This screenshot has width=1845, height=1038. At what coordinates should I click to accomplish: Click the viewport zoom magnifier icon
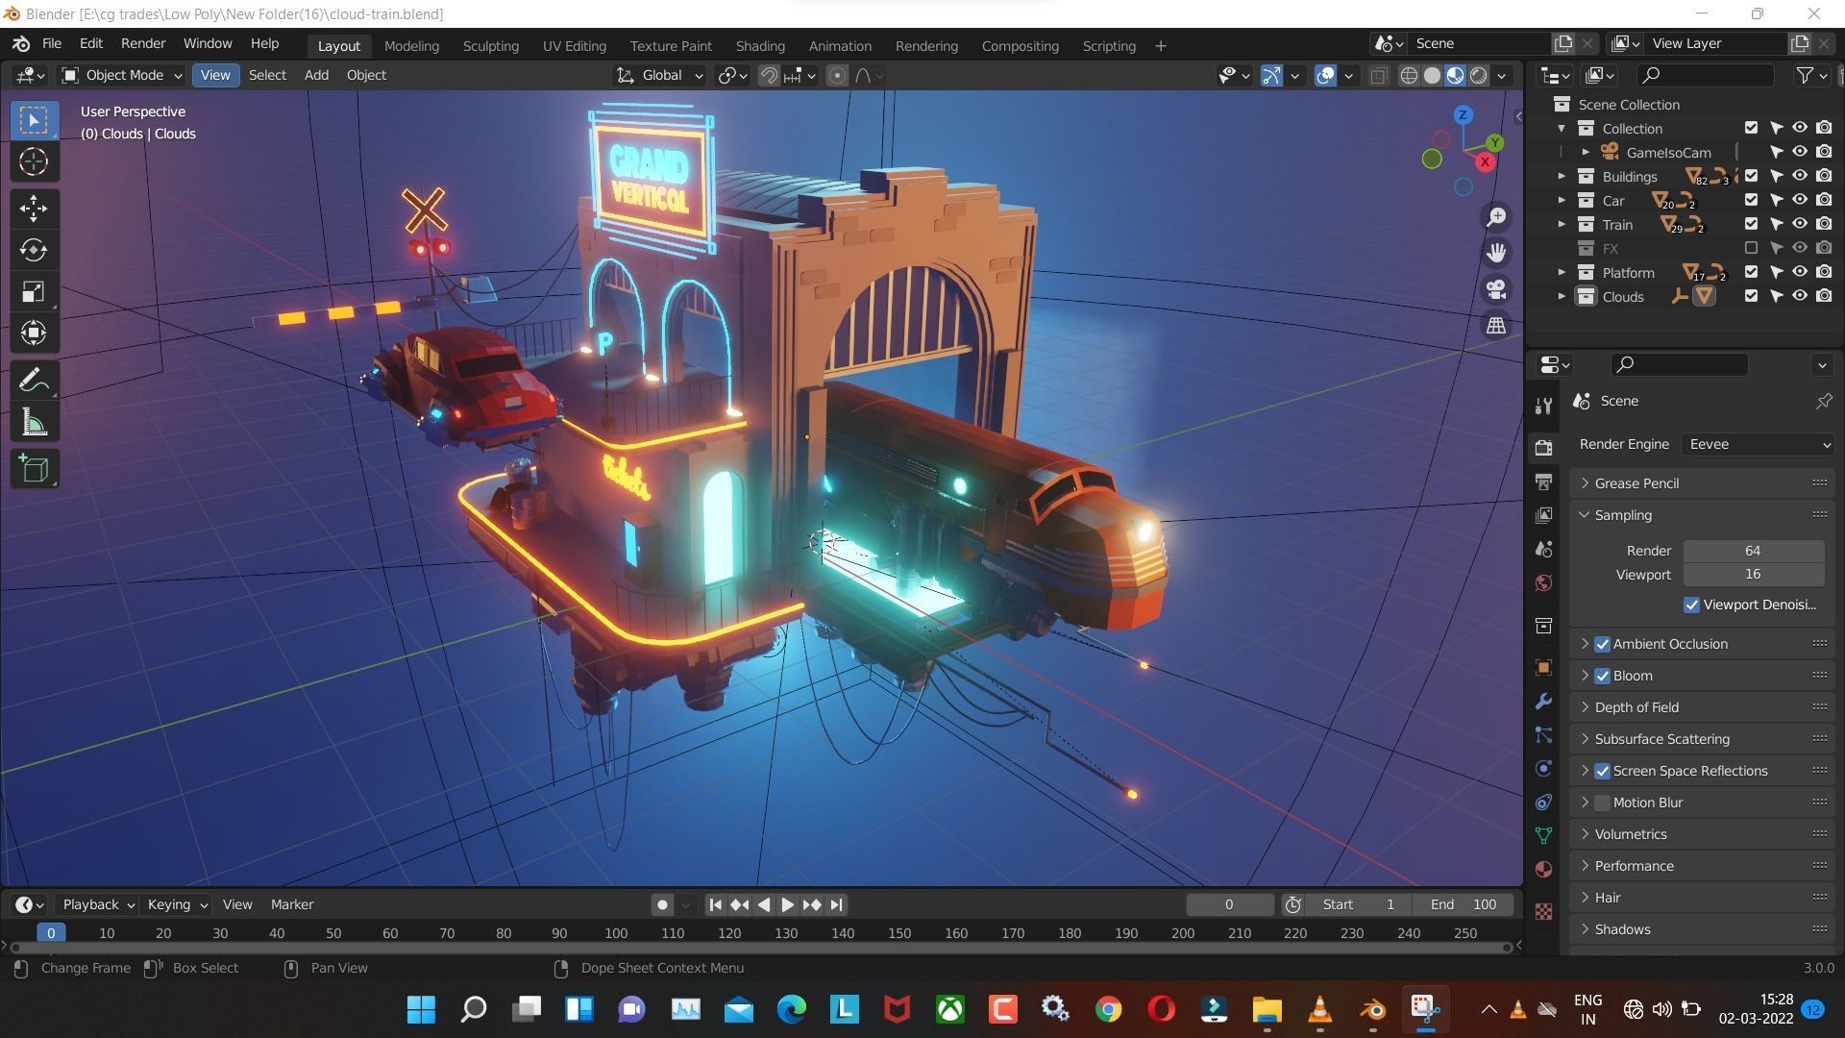point(1496,217)
